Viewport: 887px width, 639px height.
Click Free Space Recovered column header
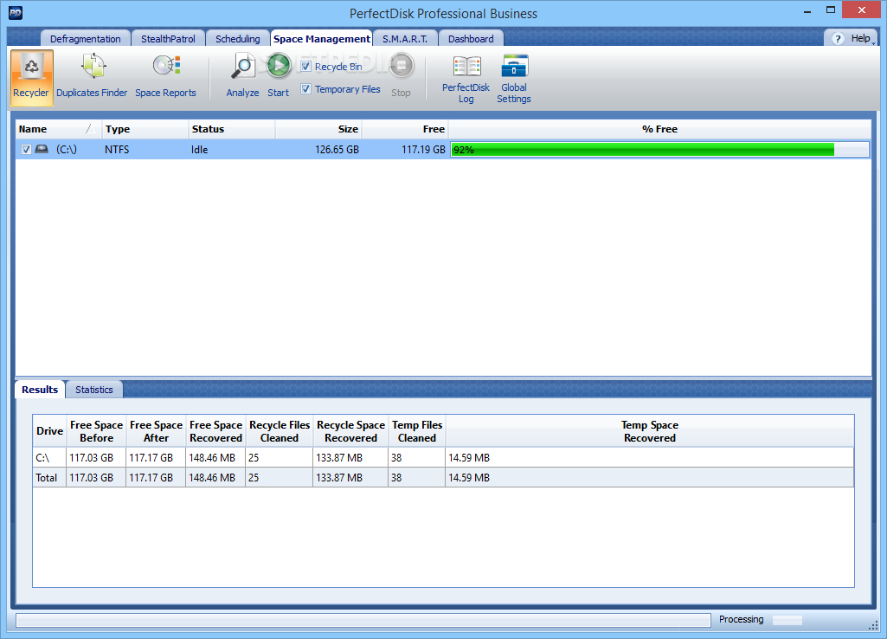(215, 430)
